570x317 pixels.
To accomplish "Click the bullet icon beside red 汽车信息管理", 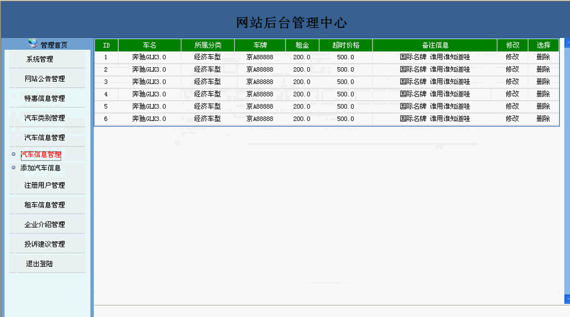I will [x=13, y=155].
